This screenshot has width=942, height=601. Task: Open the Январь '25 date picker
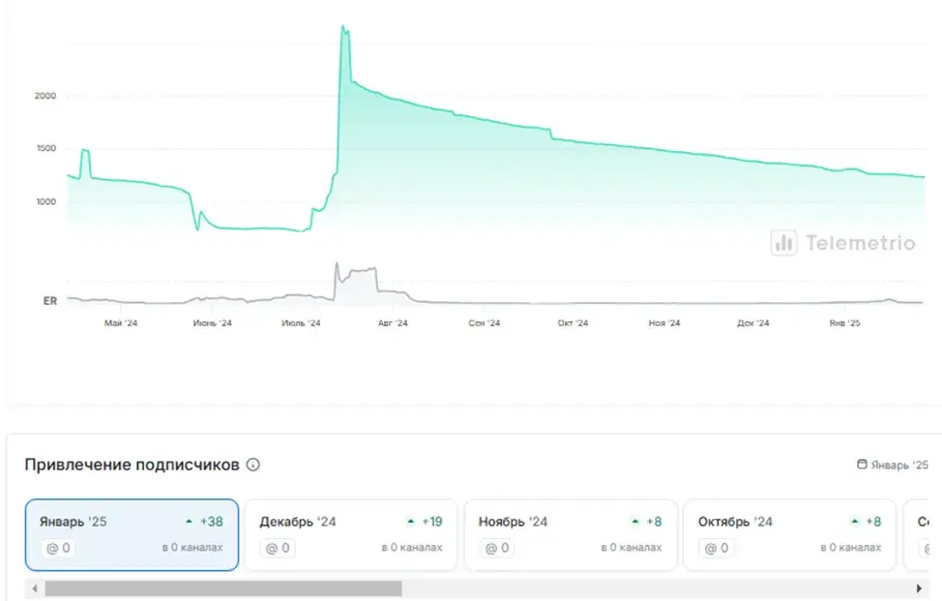tap(892, 465)
